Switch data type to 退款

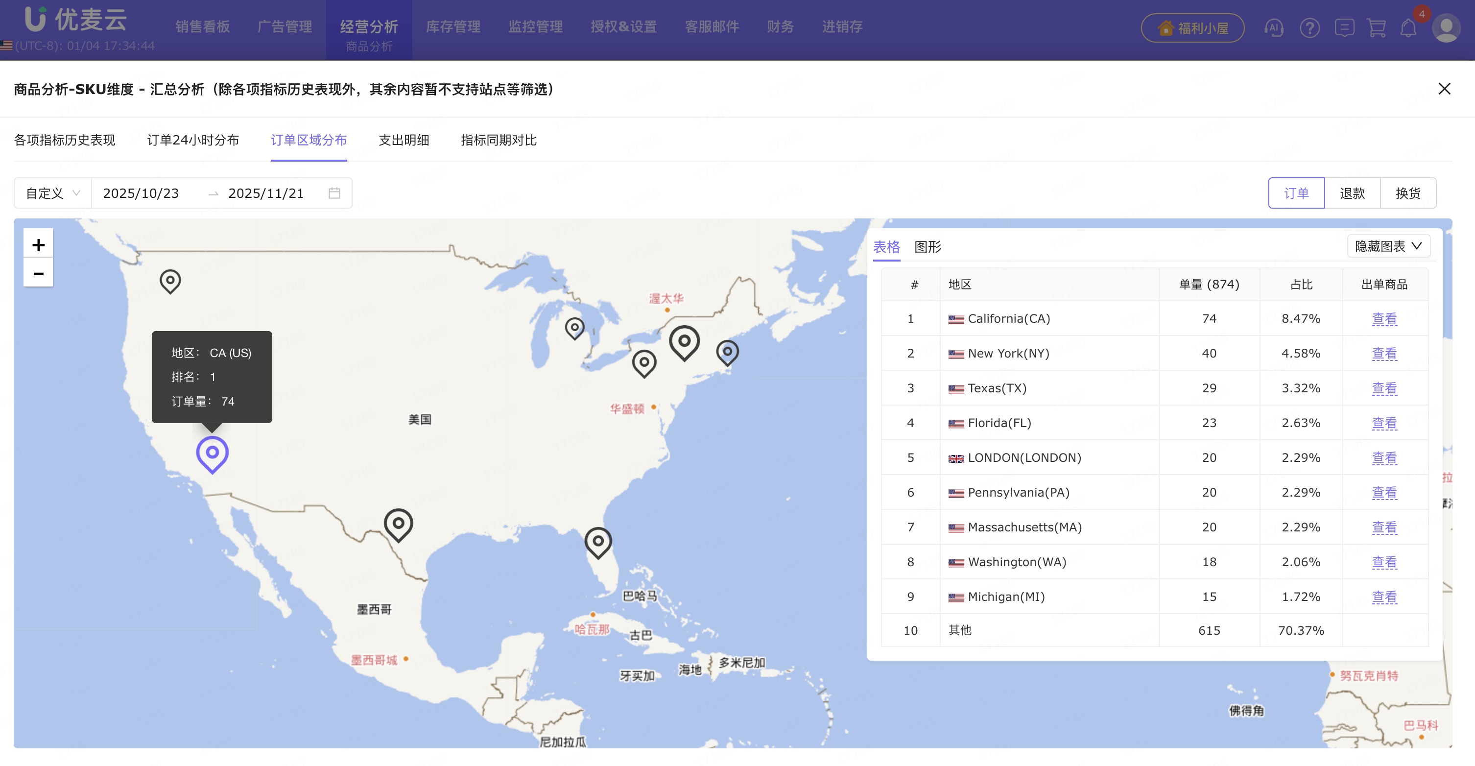[x=1352, y=193]
